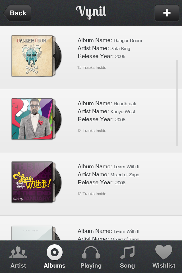This screenshot has height=273, width=182.
Task: Tap the Artist people icon
Action: click(x=18, y=252)
